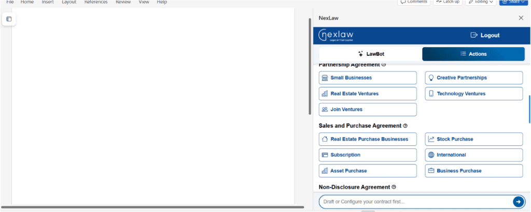
Task: Choose the Creative Partnerships template
Action: click(x=474, y=78)
